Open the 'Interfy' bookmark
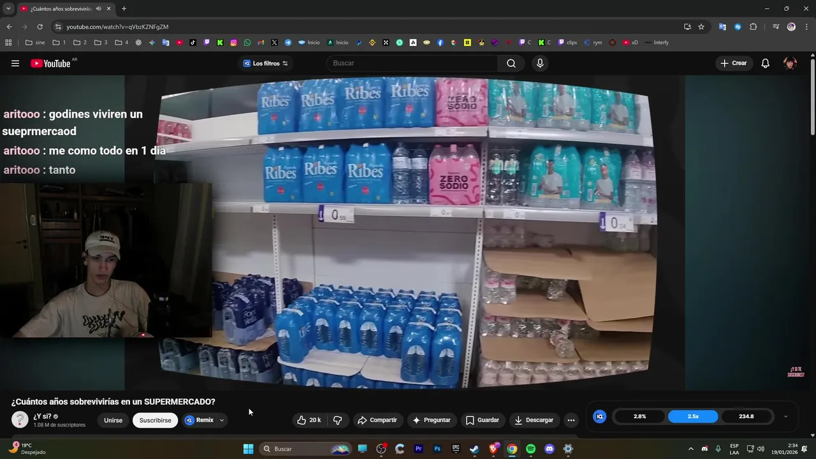 (x=657, y=43)
